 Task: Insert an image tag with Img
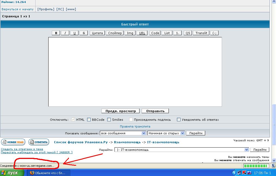(130, 33)
